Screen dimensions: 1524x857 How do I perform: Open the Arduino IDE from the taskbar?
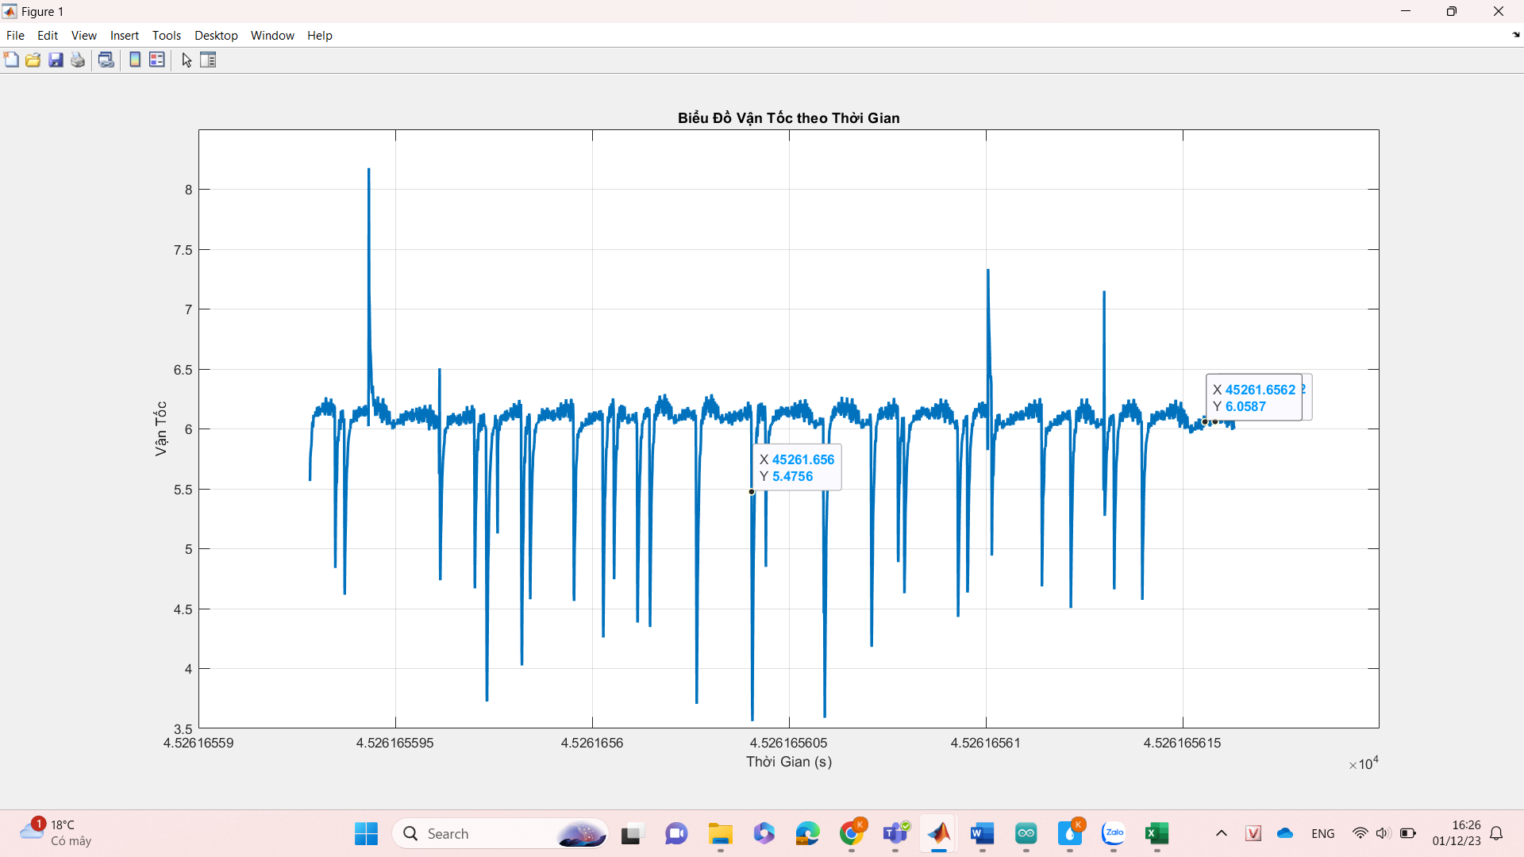coord(1026,833)
